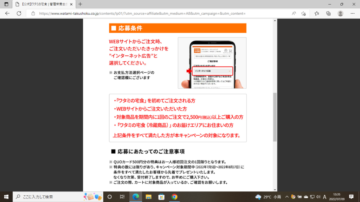Open OneDrive cloud tray icon
This screenshot has height=202, width=360.
tap(306, 197)
